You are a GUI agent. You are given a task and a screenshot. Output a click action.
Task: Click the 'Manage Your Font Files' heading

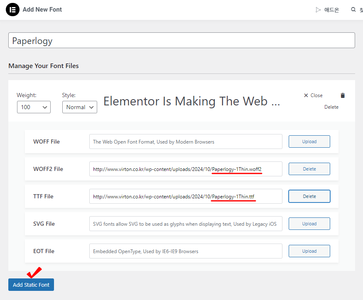point(44,66)
